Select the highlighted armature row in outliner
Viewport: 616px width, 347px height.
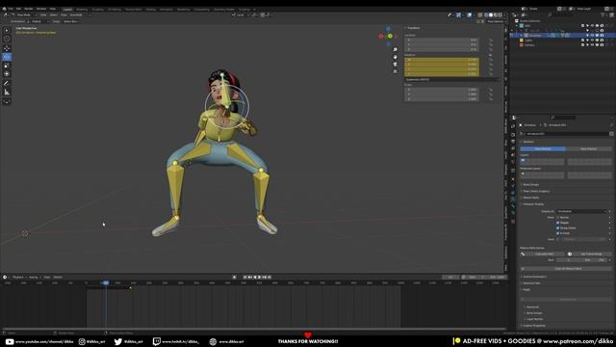coord(562,35)
